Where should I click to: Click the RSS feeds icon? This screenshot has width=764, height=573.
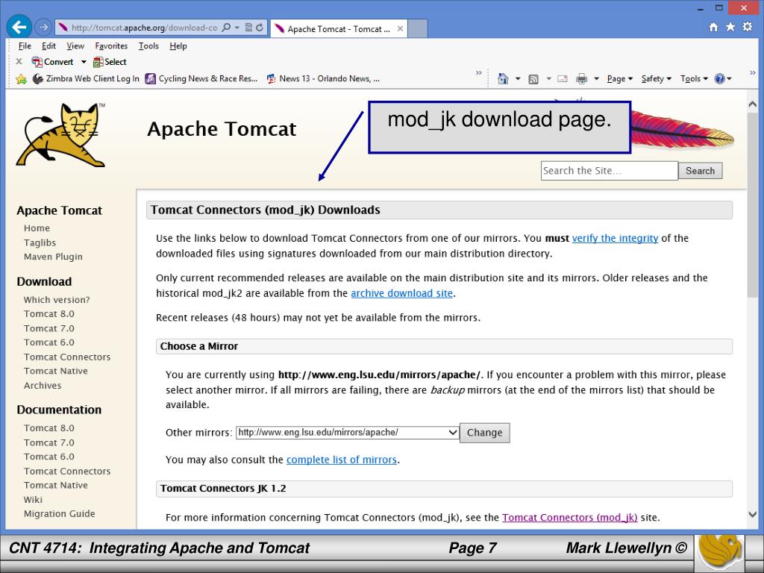click(x=533, y=78)
